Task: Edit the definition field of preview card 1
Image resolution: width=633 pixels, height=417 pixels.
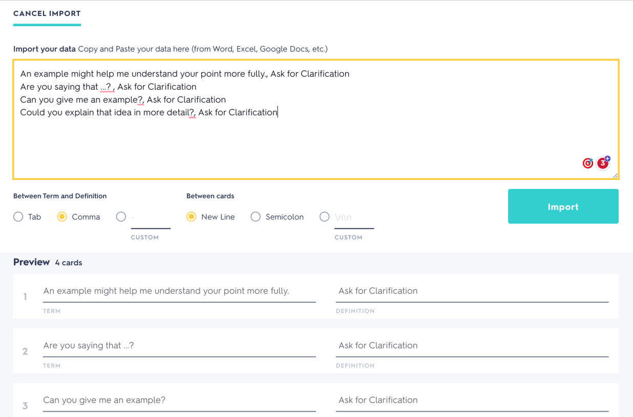Action: (472, 291)
